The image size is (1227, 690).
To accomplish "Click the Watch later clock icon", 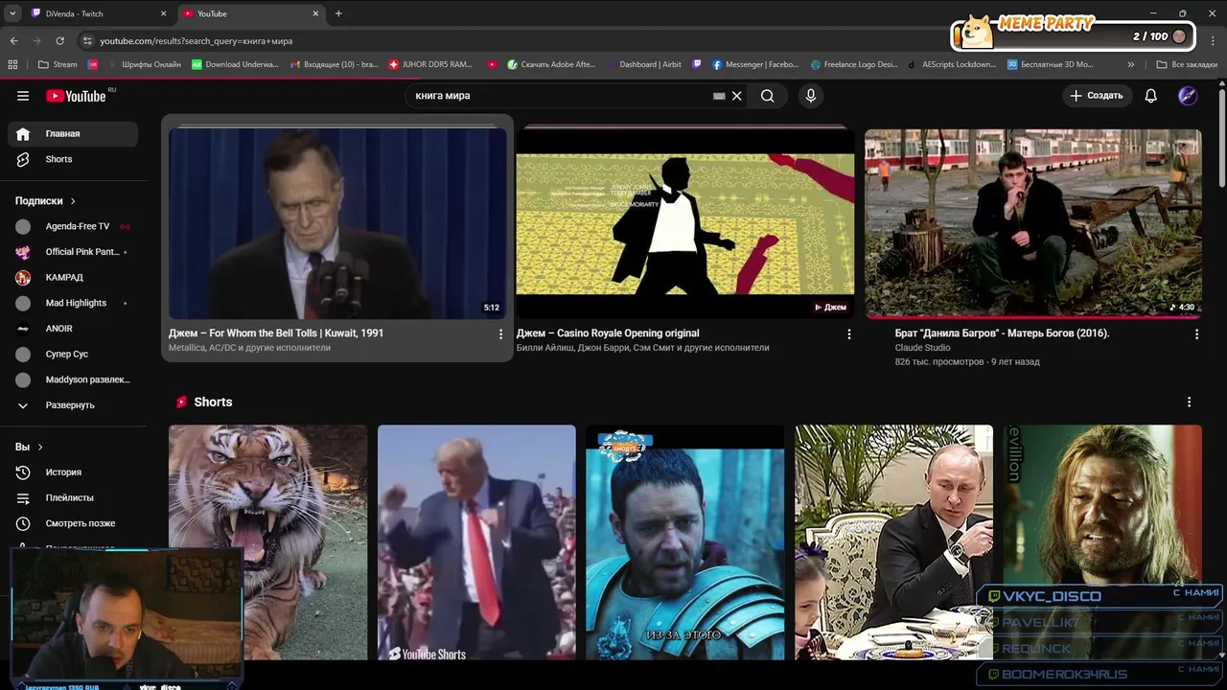I will click(x=23, y=523).
